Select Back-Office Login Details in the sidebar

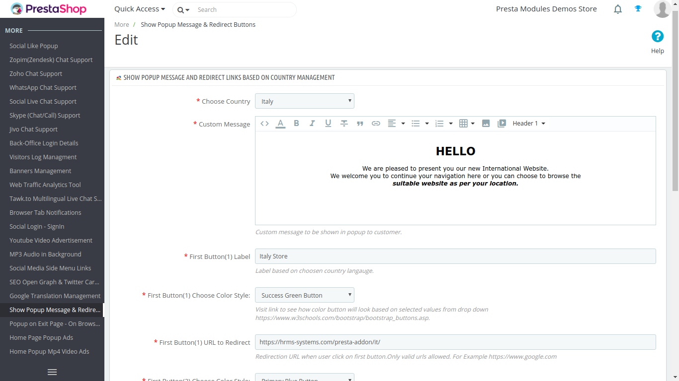click(44, 143)
